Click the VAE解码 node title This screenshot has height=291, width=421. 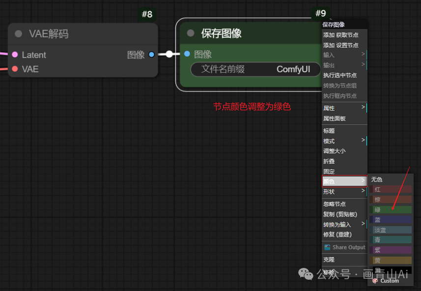[x=49, y=34]
